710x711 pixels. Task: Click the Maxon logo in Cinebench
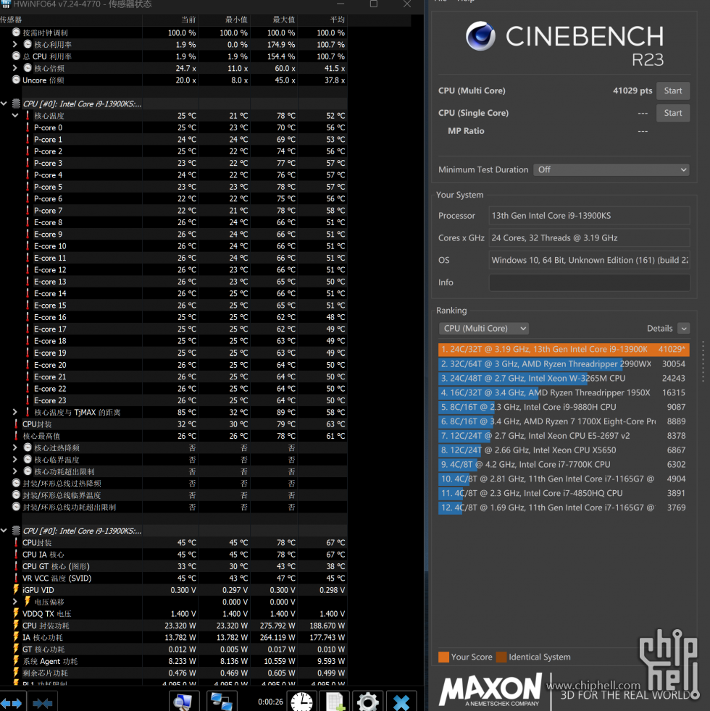(490, 690)
